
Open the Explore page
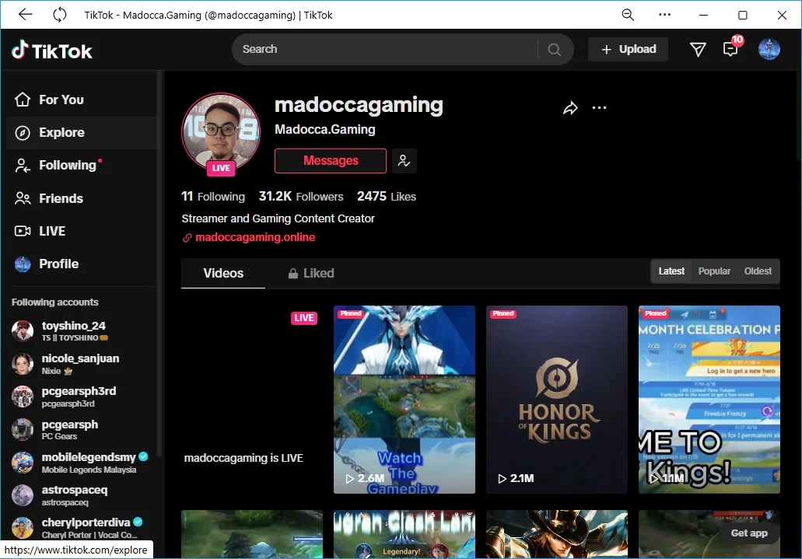[x=82, y=132]
